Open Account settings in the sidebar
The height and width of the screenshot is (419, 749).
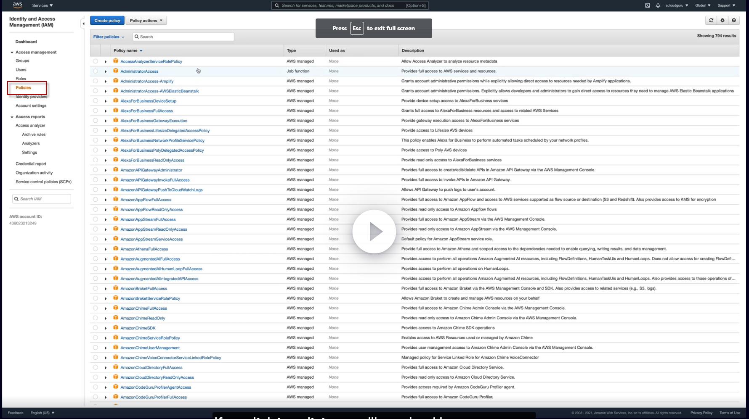[x=31, y=105]
